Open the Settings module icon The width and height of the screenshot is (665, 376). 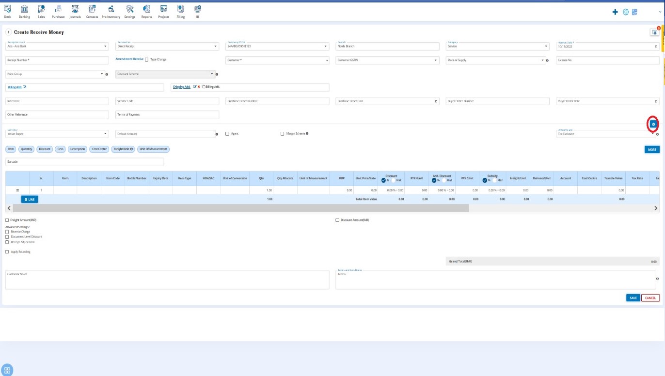click(x=129, y=8)
